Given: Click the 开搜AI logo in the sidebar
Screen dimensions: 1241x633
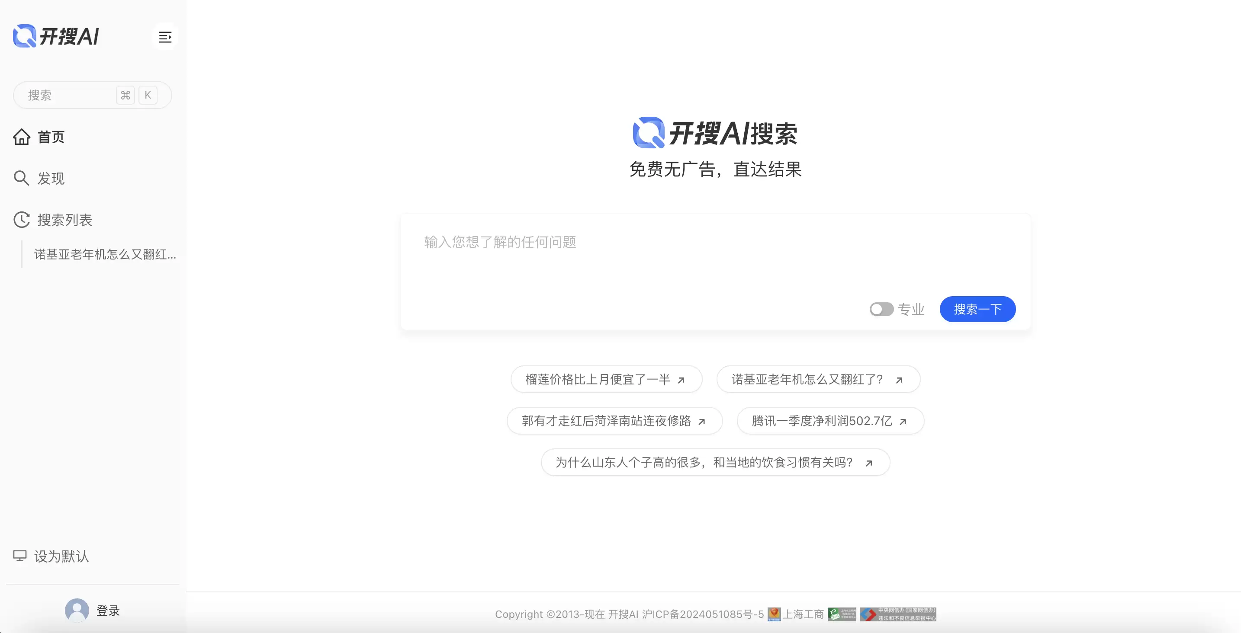Looking at the screenshot, I should (56, 36).
